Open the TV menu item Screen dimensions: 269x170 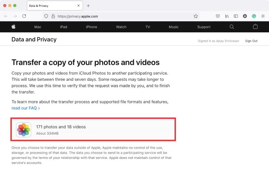[148, 27]
